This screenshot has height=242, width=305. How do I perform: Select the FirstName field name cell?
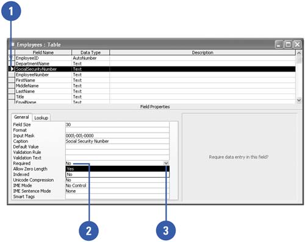(43, 80)
